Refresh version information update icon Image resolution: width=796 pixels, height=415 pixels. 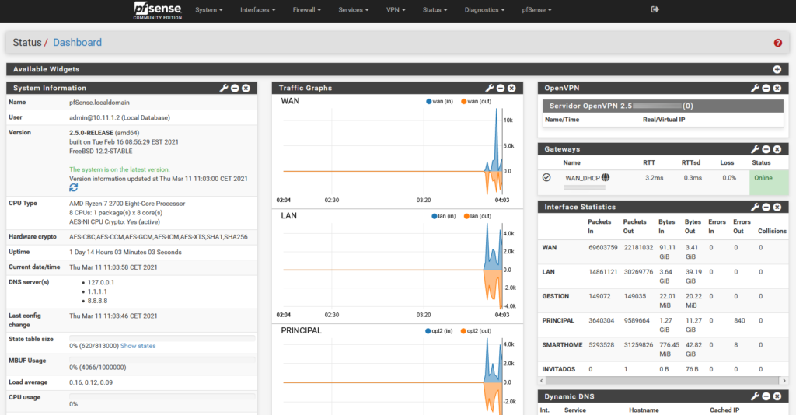(x=74, y=188)
